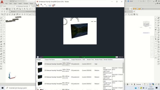This screenshot has width=160, height=90.
Task: Toggle Clean Screen in status bar
Action: 156,84
